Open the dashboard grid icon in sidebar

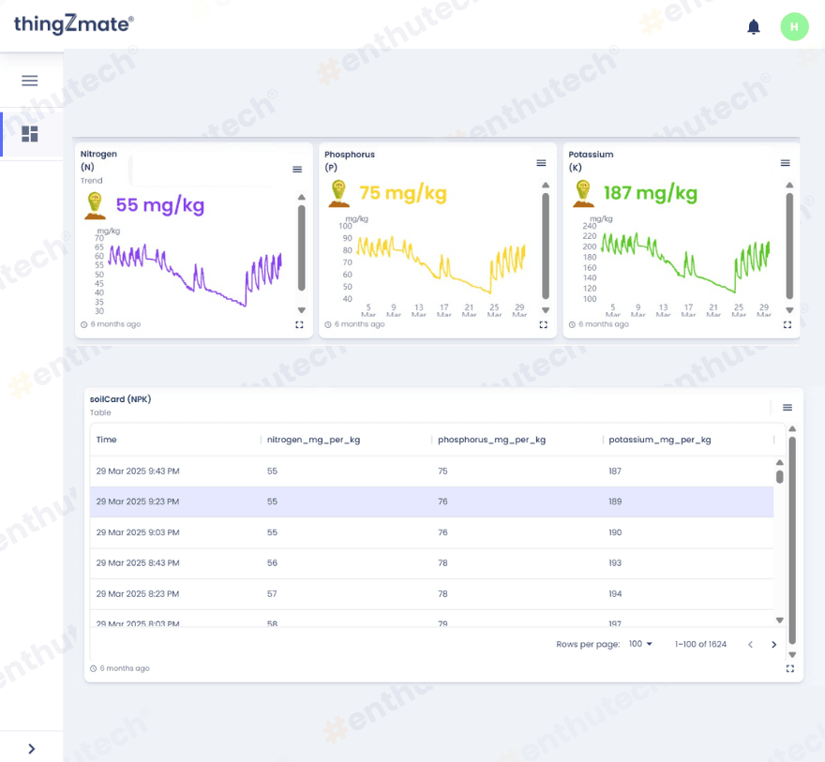pyautogui.click(x=30, y=134)
